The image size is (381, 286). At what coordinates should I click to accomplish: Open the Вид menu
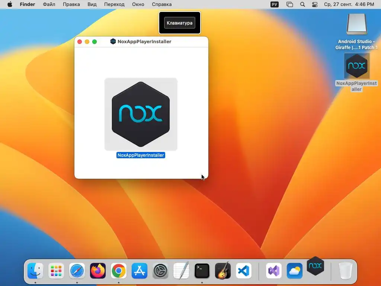(92, 4)
